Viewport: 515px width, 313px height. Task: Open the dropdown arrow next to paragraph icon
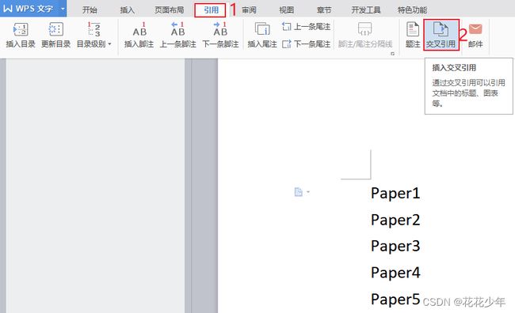tap(308, 192)
